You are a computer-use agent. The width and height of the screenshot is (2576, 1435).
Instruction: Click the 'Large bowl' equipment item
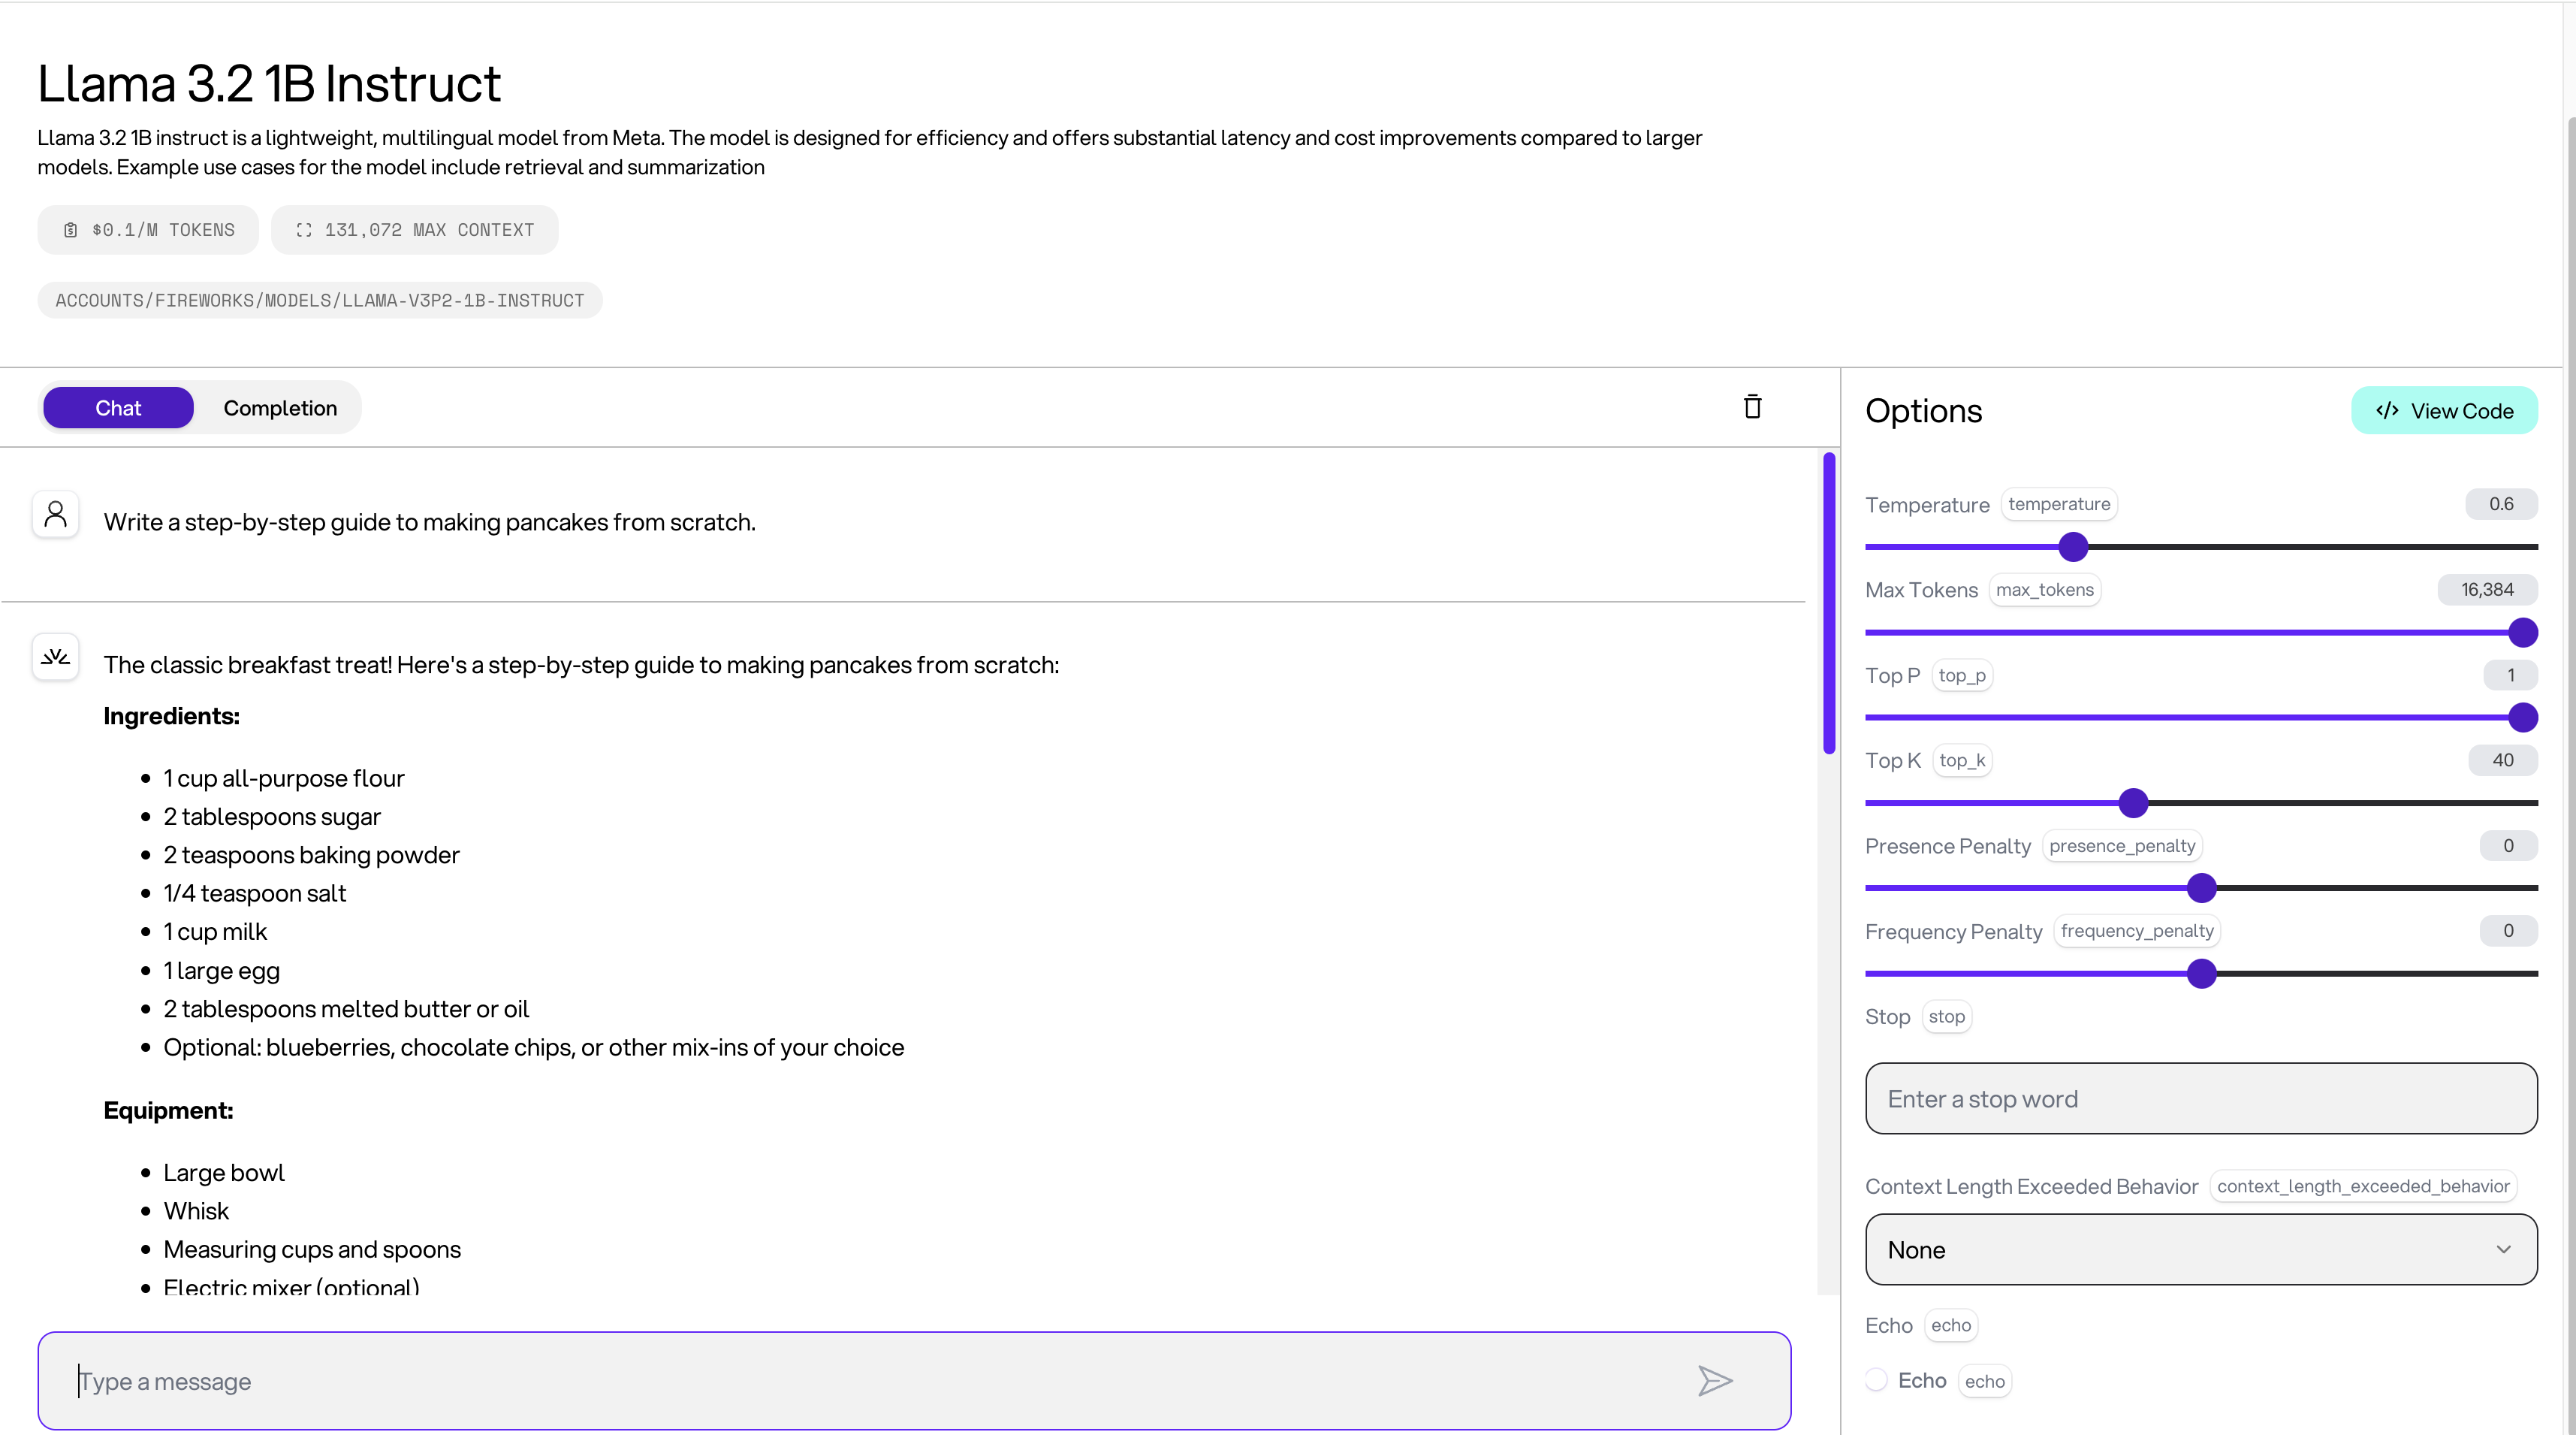point(224,1173)
